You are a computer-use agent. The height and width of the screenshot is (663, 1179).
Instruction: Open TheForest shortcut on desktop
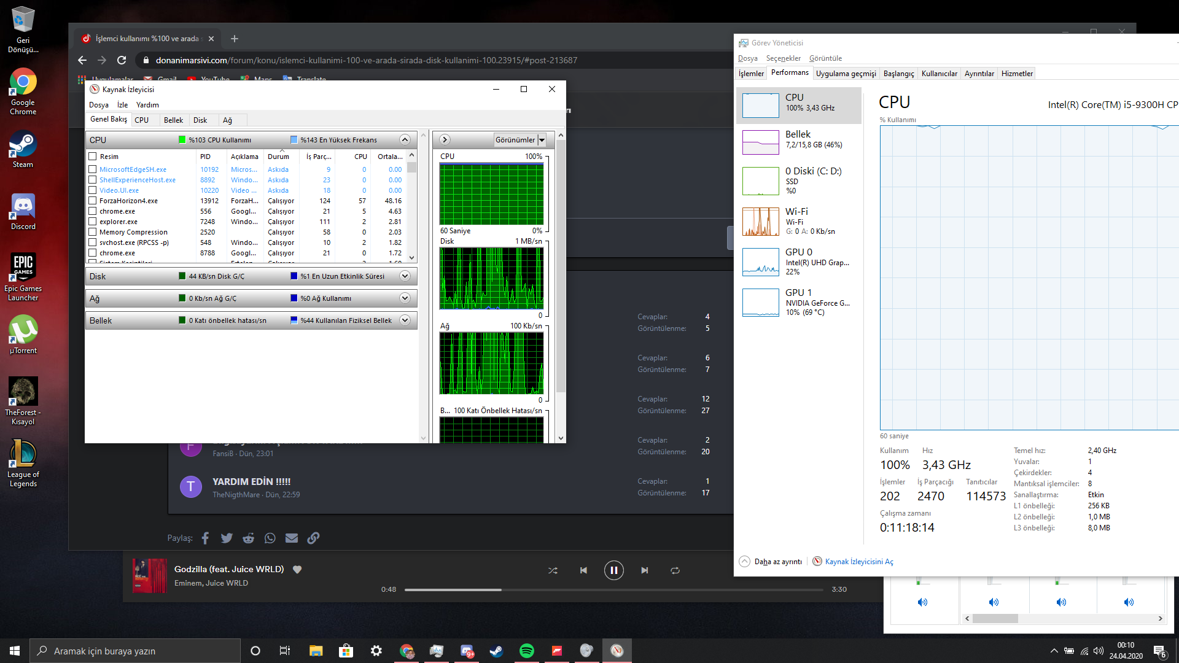tap(23, 401)
